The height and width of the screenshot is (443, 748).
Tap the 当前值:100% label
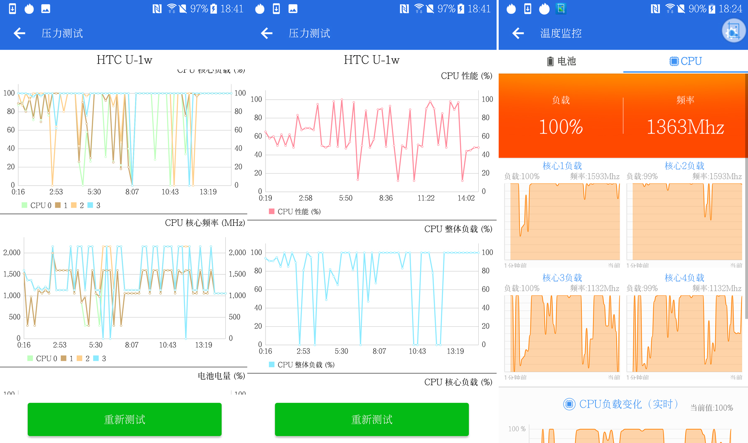tap(711, 408)
